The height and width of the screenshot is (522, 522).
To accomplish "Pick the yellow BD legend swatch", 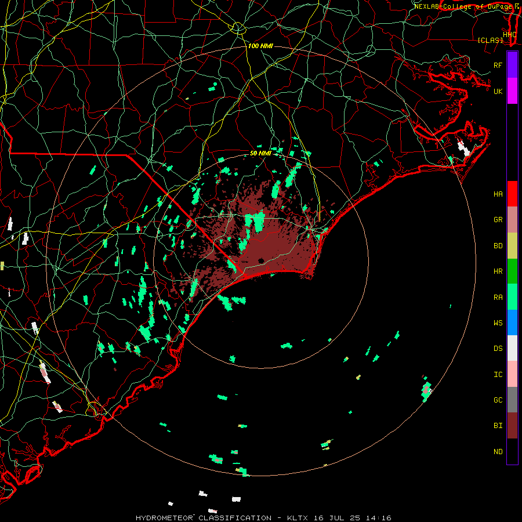I will (512, 246).
